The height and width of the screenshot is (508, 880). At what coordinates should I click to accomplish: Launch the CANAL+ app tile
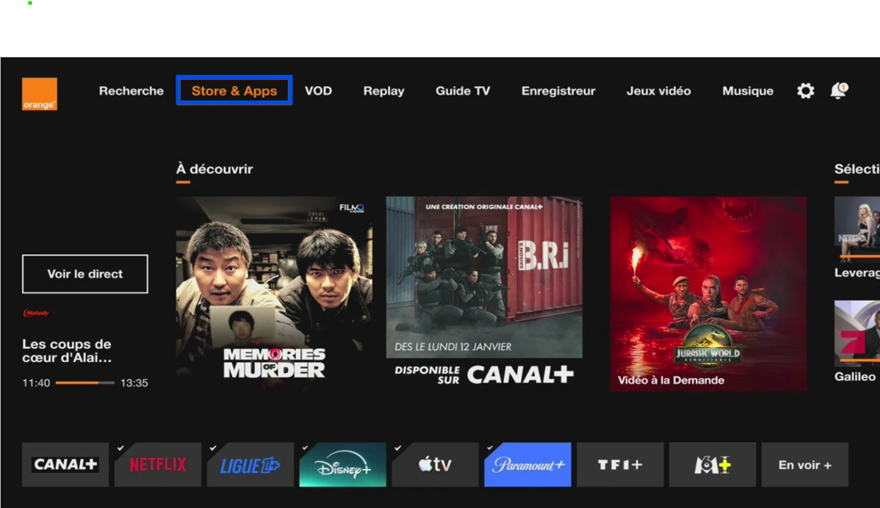coord(65,465)
